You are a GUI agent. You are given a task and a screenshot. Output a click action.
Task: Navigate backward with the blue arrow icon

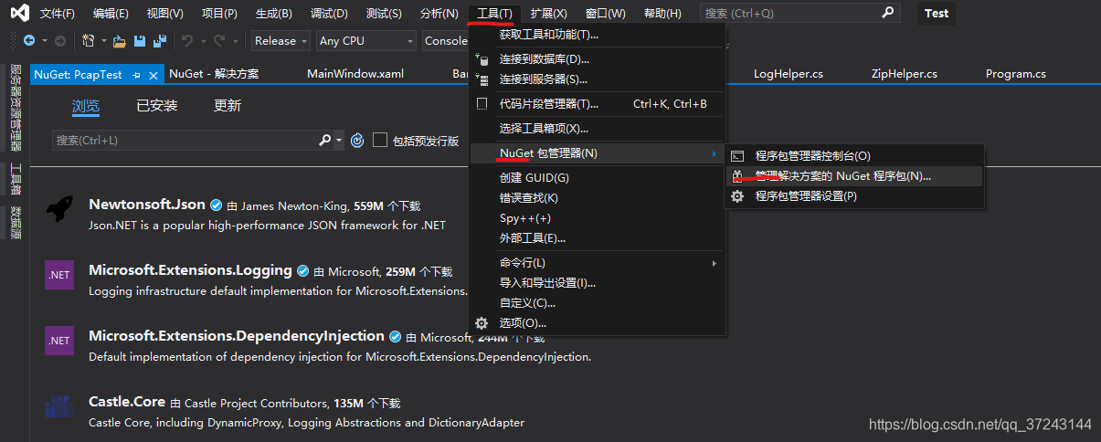29,41
